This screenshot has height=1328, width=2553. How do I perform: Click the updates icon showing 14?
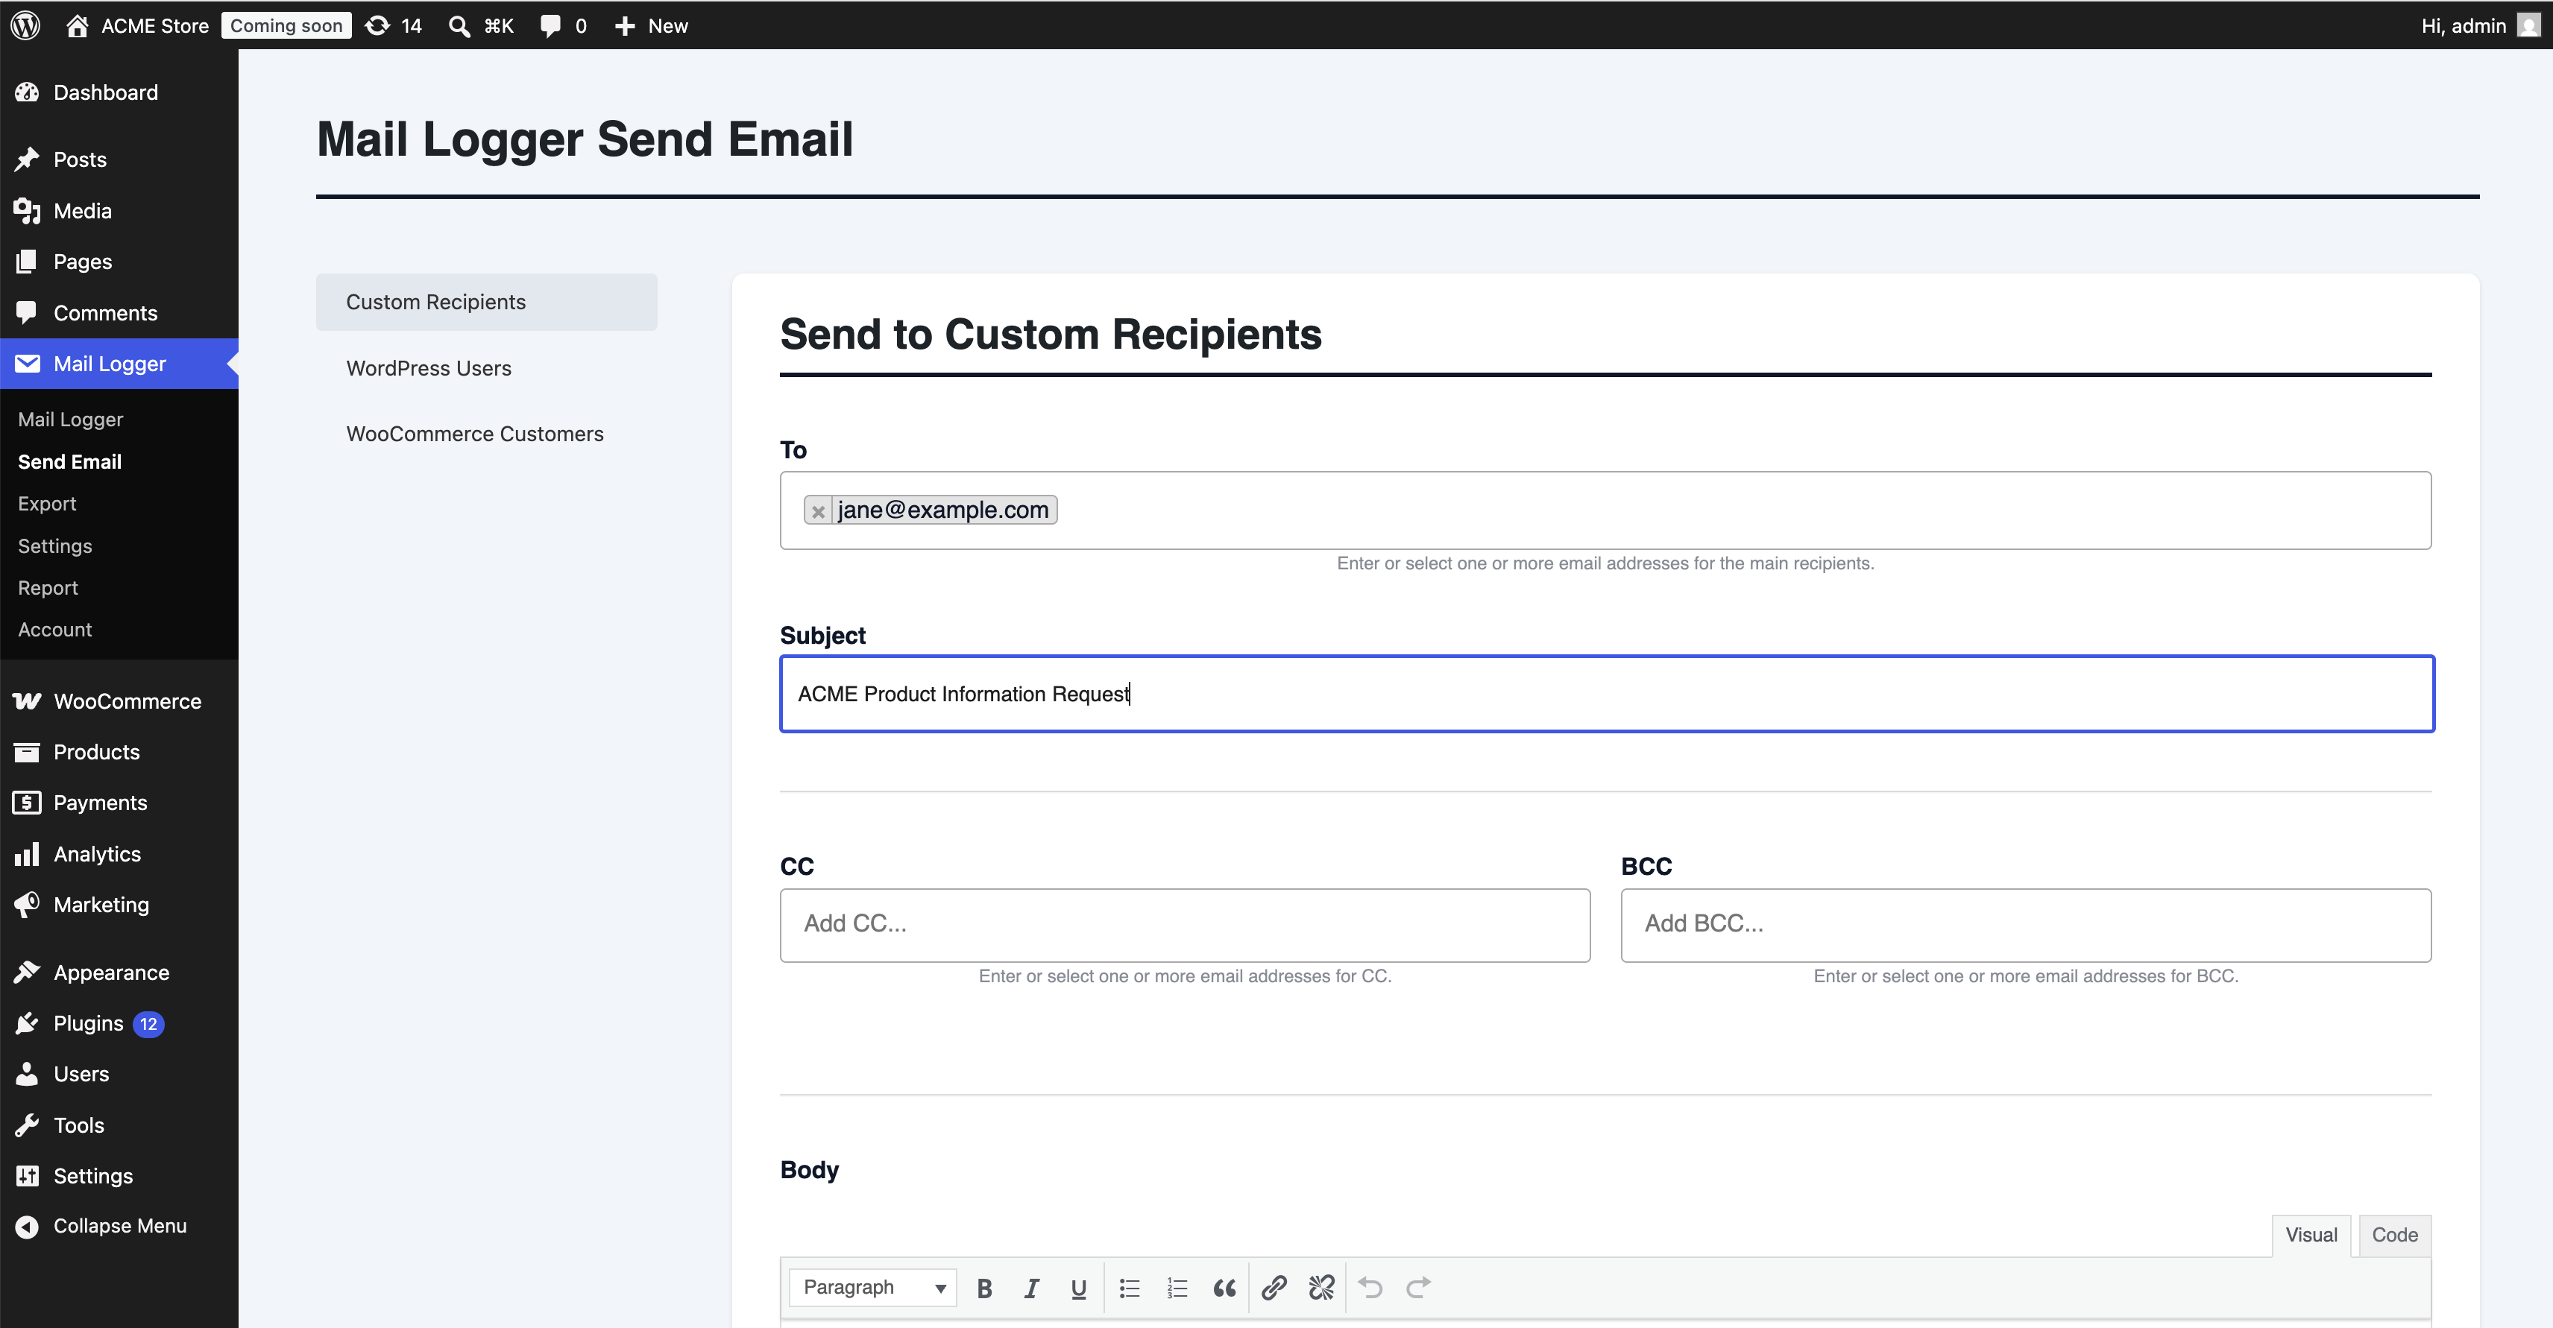(377, 26)
